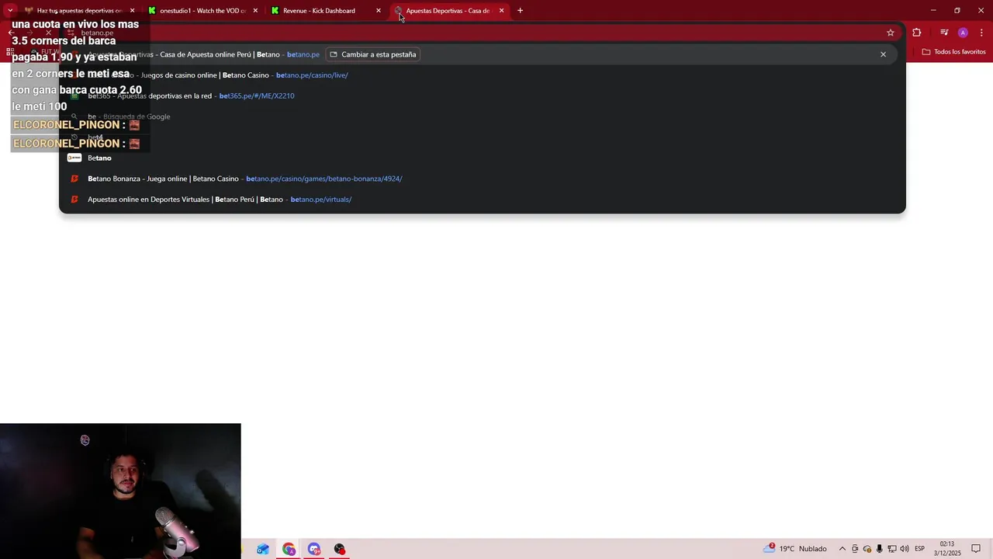
Task: Select bet365 Apuestas deportivas suggestion
Action: click(x=483, y=96)
